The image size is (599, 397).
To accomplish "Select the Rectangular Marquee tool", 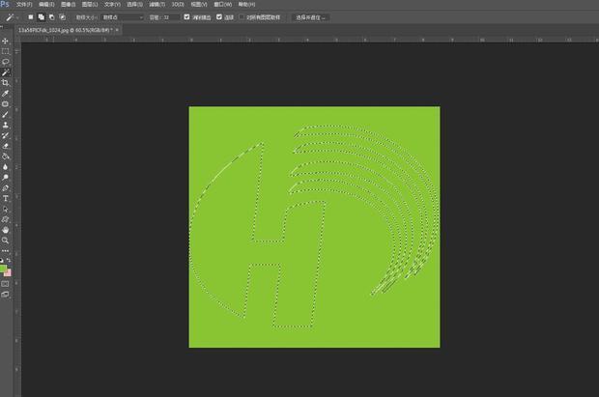I will click(6, 51).
